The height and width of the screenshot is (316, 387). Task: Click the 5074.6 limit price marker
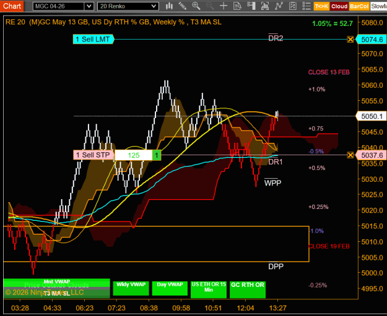click(372, 40)
